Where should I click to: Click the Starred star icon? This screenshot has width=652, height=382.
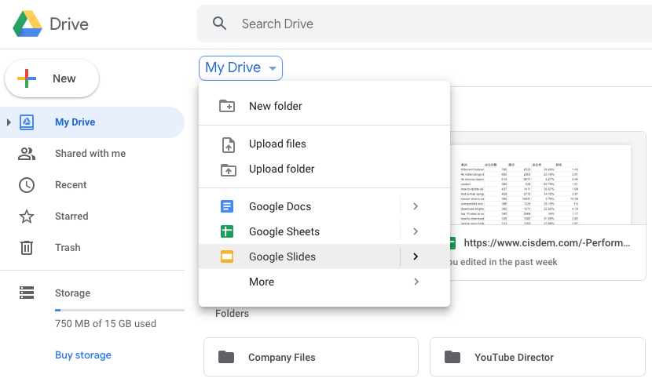[x=27, y=216]
